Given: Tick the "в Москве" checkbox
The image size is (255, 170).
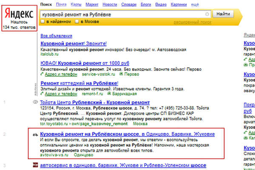Looking at the screenshot, I should [x=76, y=22].
